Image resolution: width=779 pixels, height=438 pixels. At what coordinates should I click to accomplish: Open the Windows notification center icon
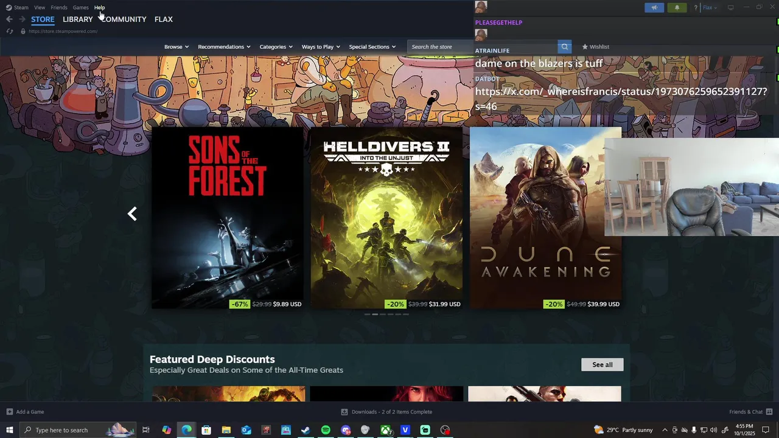tap(766, 430)
